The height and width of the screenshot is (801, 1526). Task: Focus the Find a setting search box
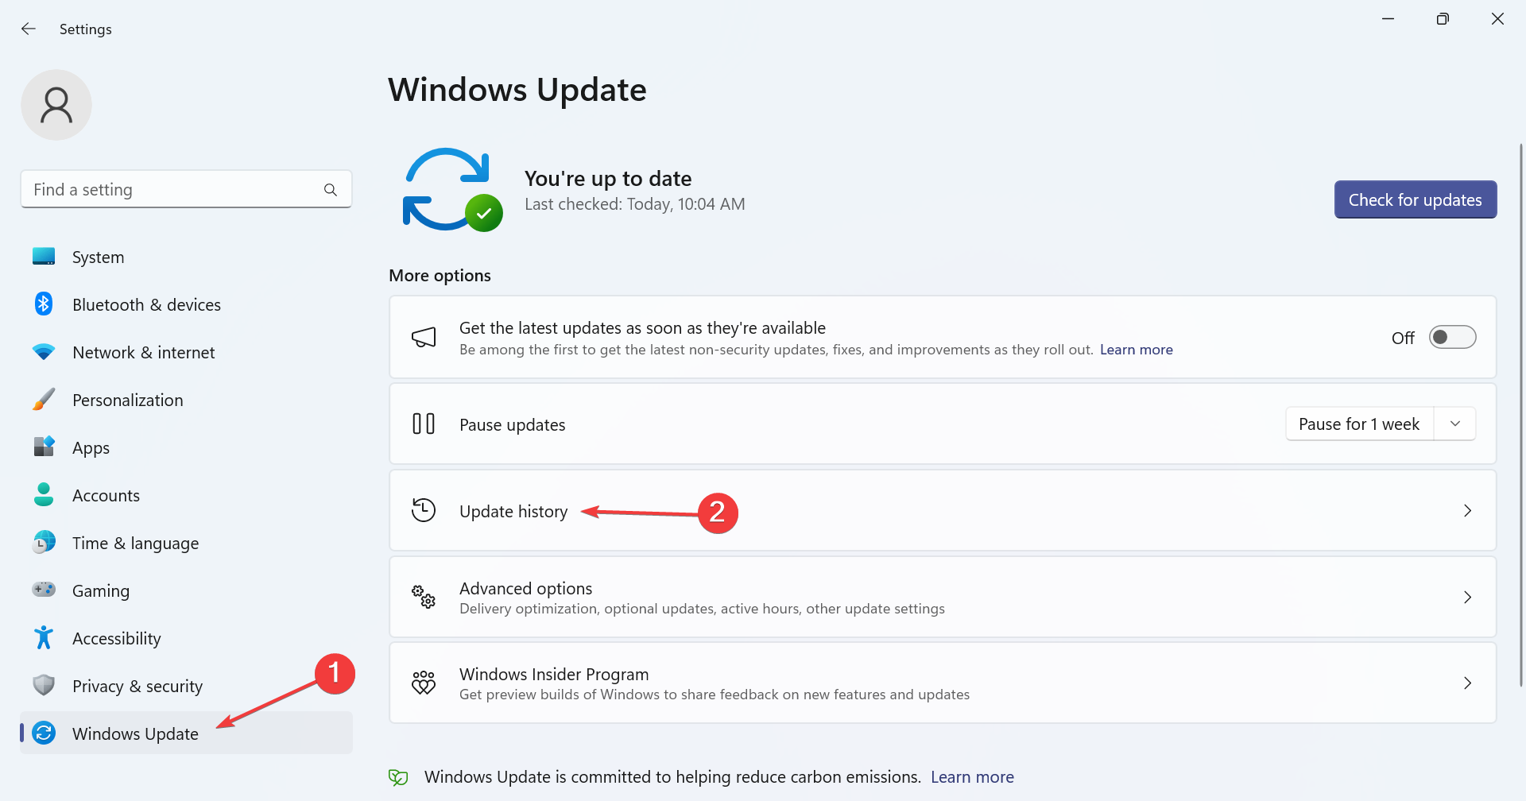pyautogui.click(x=186, y=189)
